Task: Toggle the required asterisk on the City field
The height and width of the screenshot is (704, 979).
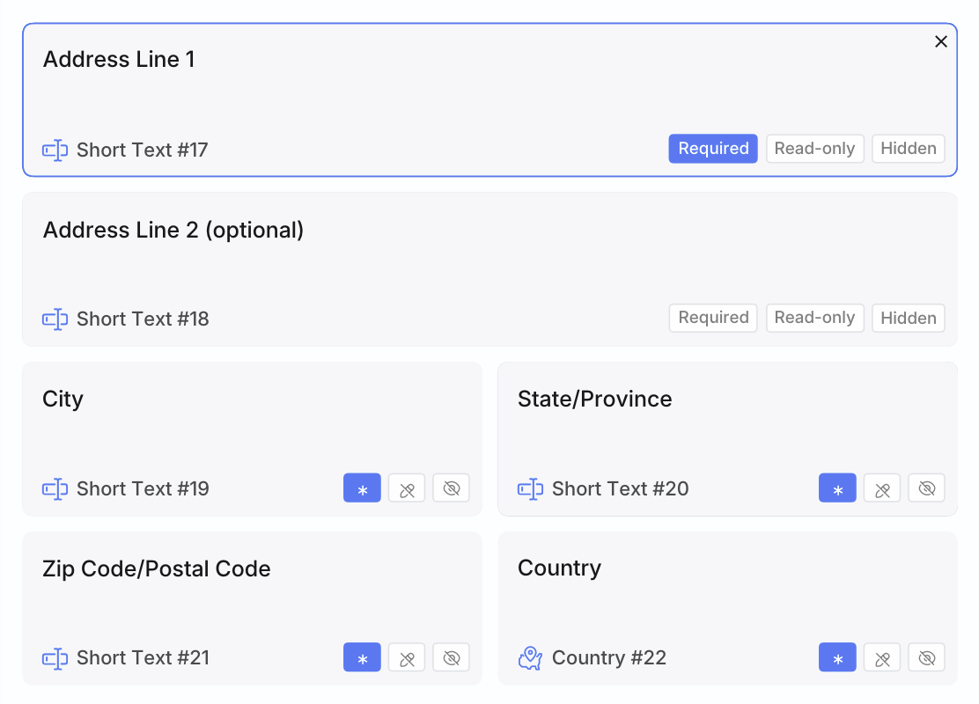Action: (x=362, y=488)
